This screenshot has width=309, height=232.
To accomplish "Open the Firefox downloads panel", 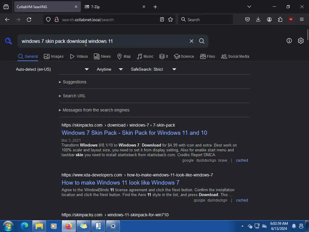I will click(258, 20).
